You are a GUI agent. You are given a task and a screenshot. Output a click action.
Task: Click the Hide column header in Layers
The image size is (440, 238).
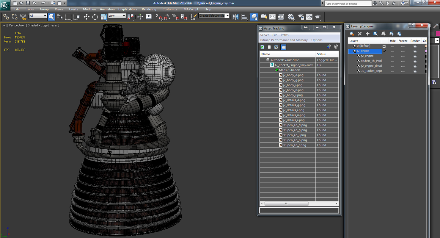(393, 41)
